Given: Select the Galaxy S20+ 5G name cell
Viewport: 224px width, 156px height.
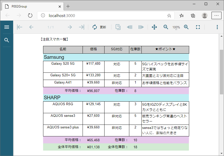Looking at the screenshot, I should point(63,76).
